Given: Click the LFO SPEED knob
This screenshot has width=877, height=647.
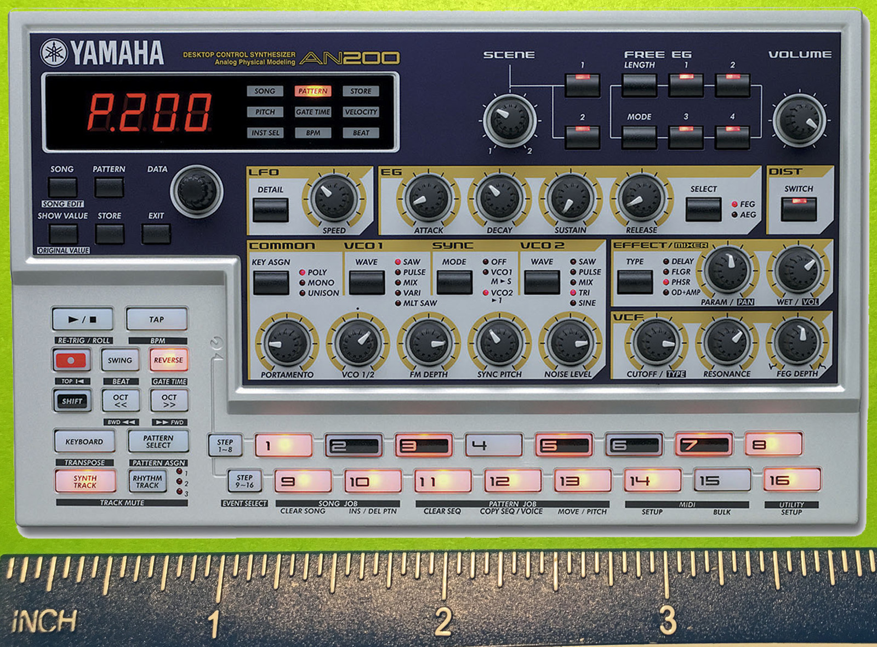Looking at the screenshot, I should (x=334, y=198).
